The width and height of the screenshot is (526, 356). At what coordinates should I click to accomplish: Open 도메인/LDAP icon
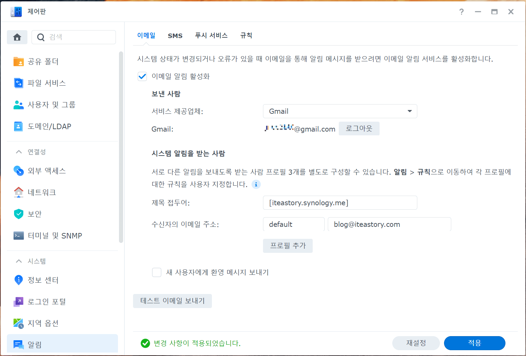(x=19, y=126)
